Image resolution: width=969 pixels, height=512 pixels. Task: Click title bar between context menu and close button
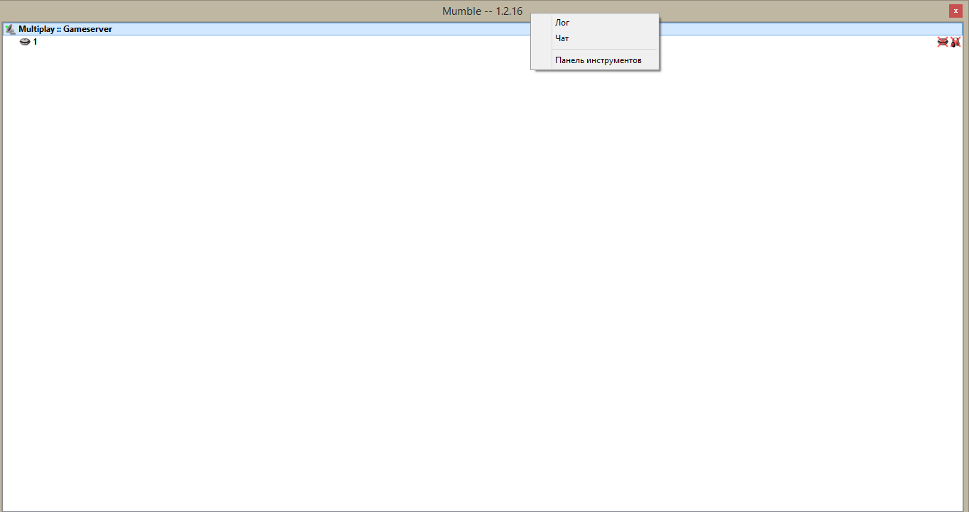tap(802, 11)
